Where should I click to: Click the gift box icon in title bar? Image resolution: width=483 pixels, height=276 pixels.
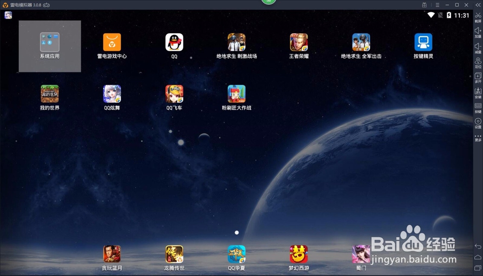424,5
